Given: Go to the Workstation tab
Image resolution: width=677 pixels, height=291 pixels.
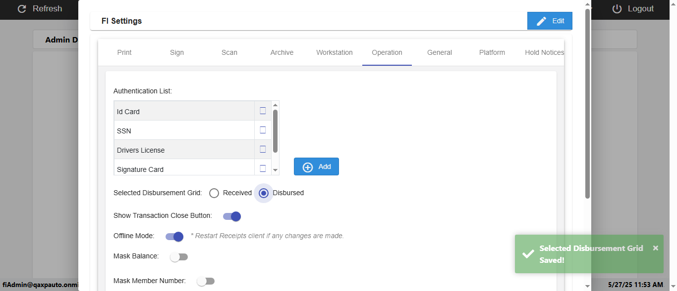Looking at the screenshot, I should pyautogui.click(x=335, y=52).
